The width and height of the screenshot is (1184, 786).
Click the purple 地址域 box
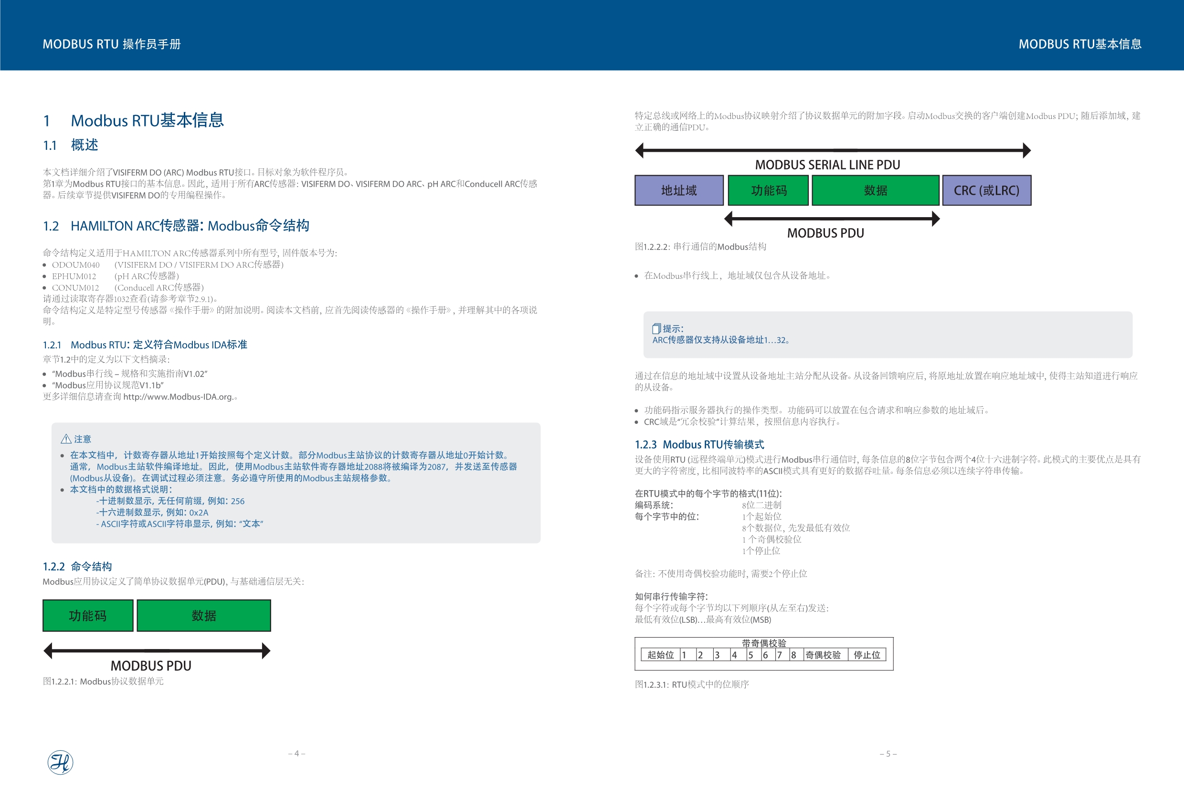[x=679, y=190]
